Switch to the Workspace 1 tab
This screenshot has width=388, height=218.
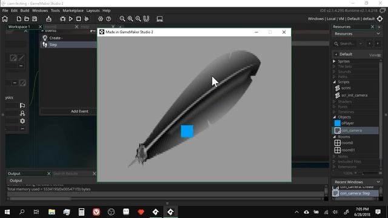[19, 27]
